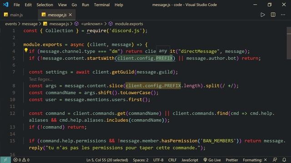Click line number 1 in the gutter

[x=14, y=31]
